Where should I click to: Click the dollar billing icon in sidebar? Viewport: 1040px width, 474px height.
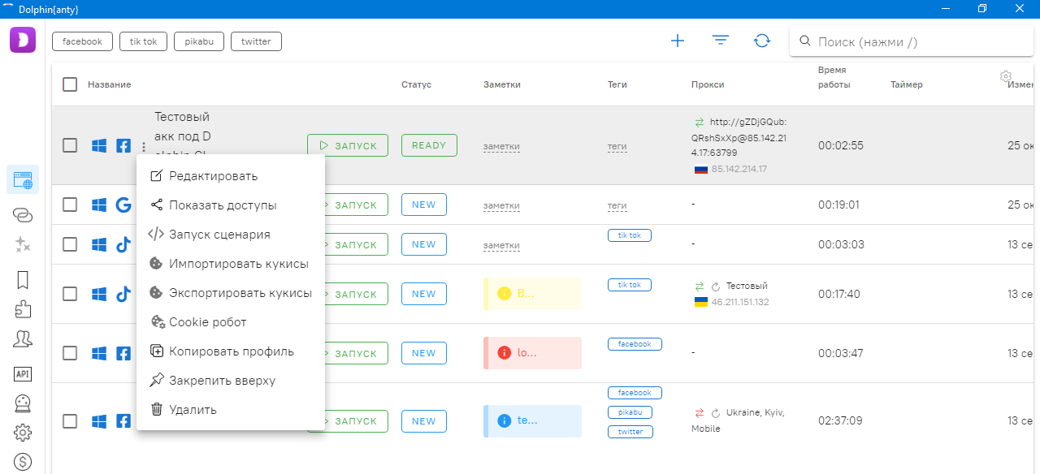pos(23,462)
